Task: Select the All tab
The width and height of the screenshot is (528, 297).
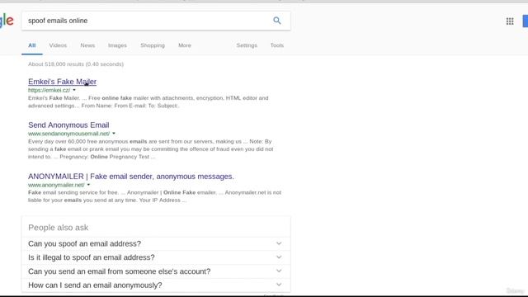Action: click(32, 45)
